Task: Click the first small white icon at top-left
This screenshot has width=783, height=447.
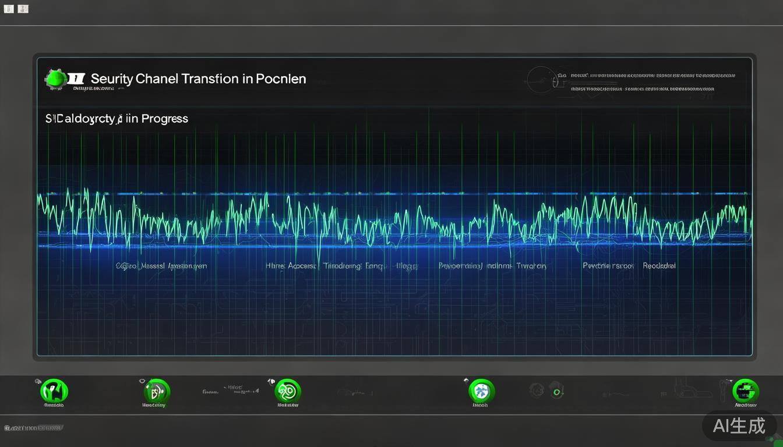Action: point(9,9)
